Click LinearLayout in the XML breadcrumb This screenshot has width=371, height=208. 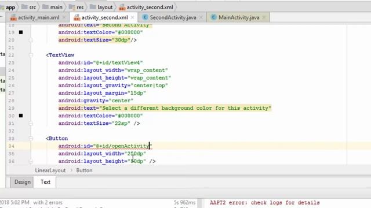pyautogui.click(x=50, y=170)
